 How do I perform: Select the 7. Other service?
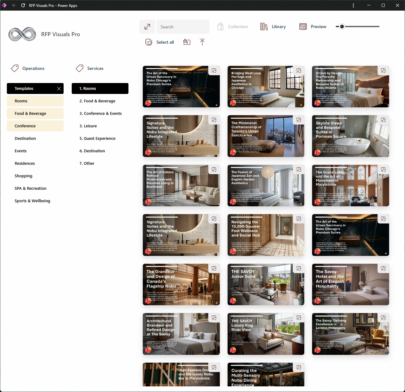click(x=100, y=164)
